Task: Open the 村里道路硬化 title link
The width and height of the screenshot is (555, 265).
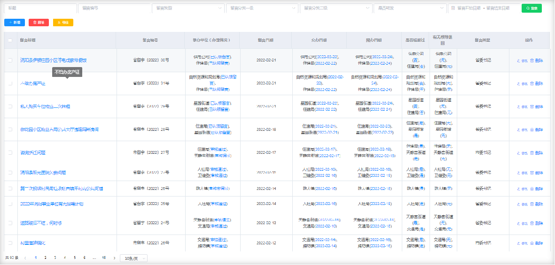Action: [x=33, y=243]
